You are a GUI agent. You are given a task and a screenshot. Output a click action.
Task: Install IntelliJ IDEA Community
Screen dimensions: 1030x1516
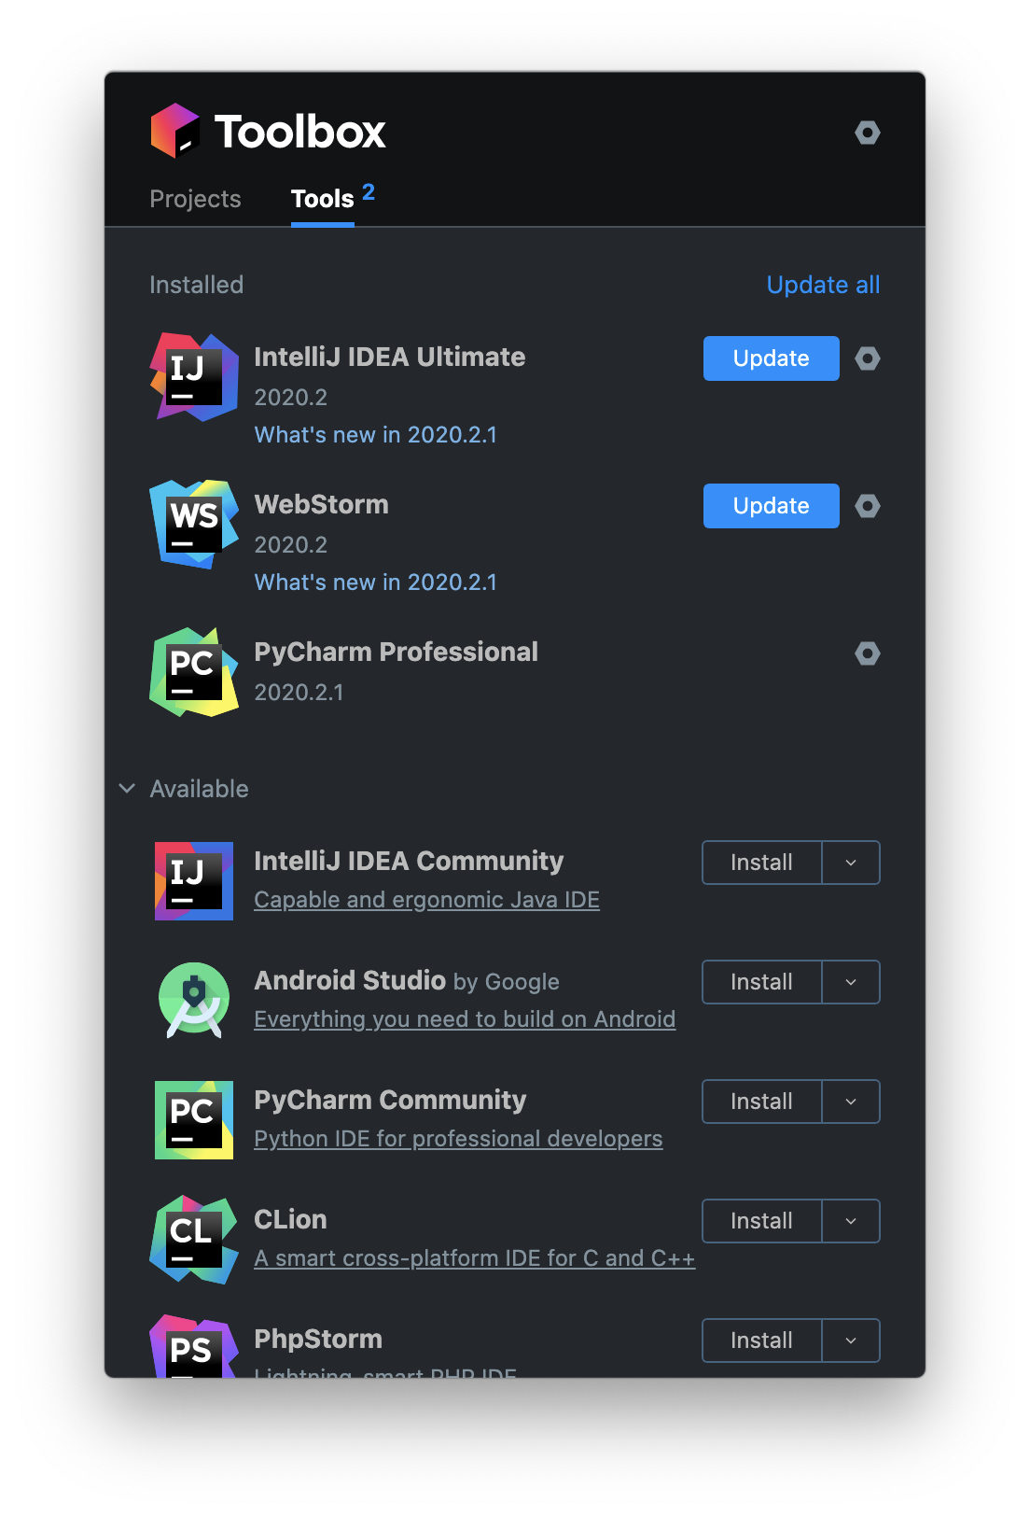tap(762, 863)
